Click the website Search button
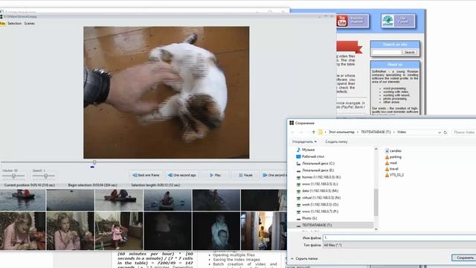476x268 pixels. pyautogui.click(x=410, y=52)
